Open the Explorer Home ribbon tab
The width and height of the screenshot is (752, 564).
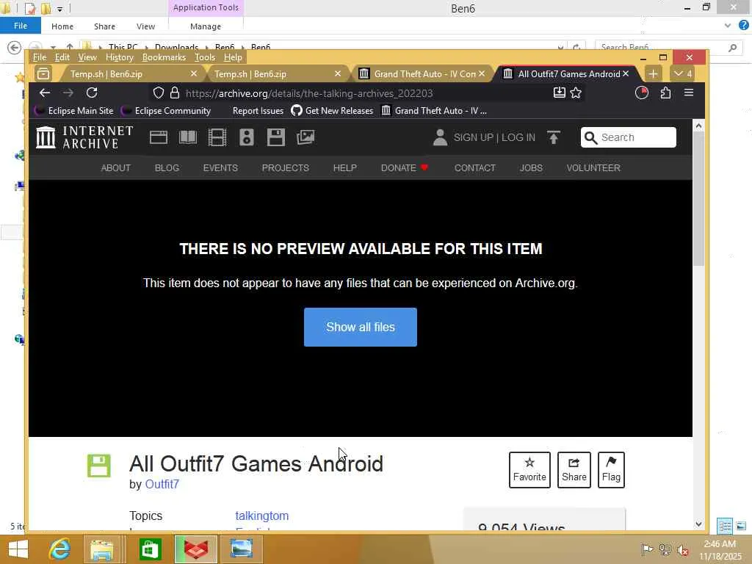62,26
